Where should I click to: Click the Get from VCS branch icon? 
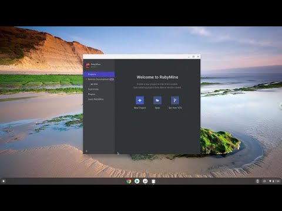(x=175, y=100)
